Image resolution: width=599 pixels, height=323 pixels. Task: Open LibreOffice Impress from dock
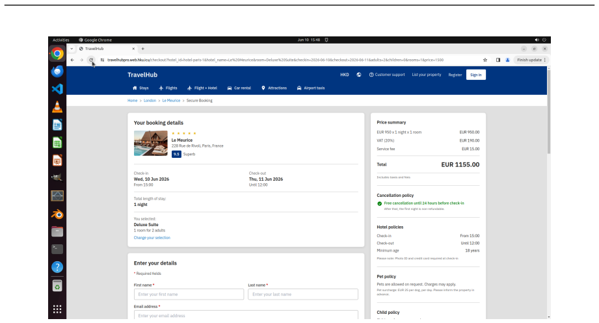click(57, 161)
